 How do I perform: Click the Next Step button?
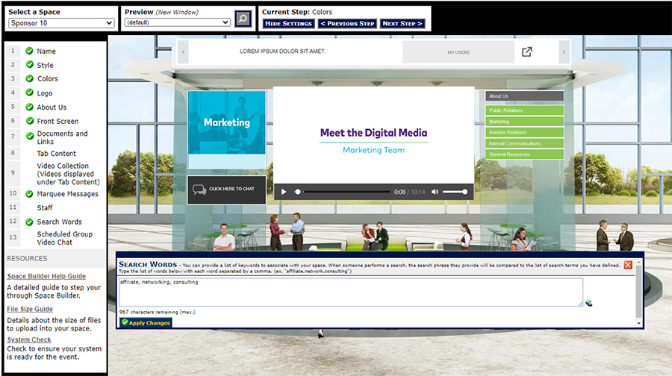coord(402,24)
